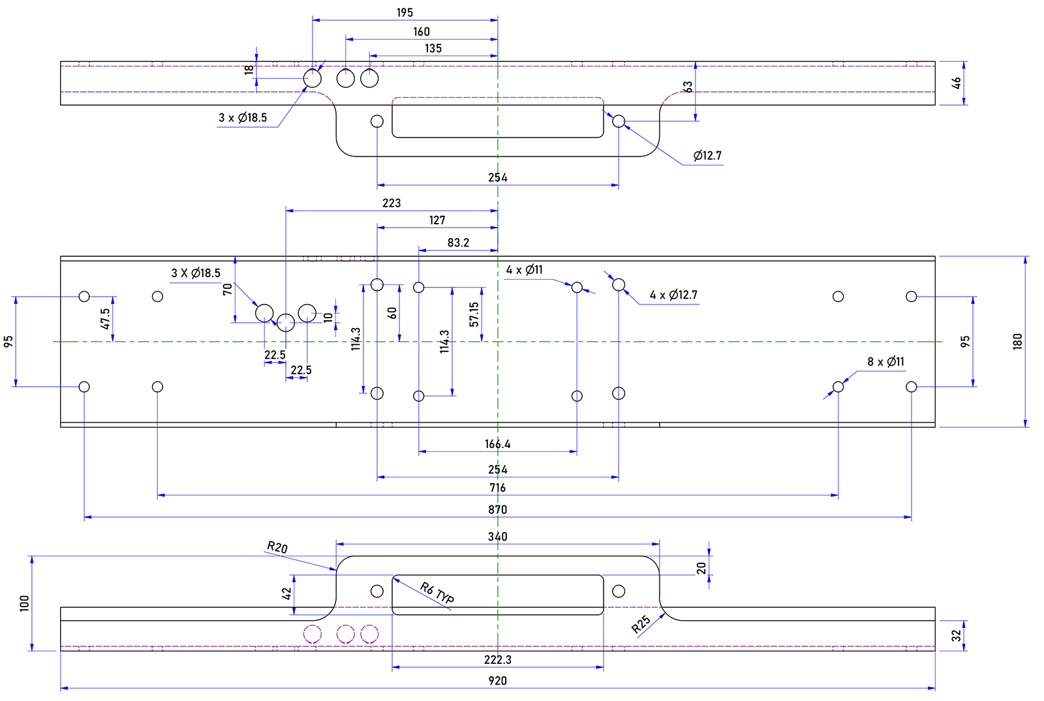This screenshot has width=1044, height=701.
Task: Click the 8 x Ø11 hole callout
Action: [885, 362]
